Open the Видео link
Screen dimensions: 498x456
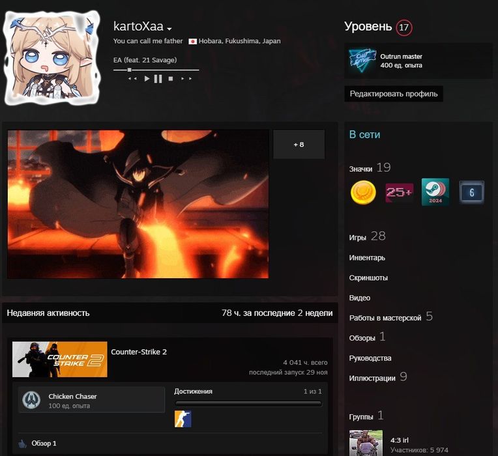click(360, 298)
